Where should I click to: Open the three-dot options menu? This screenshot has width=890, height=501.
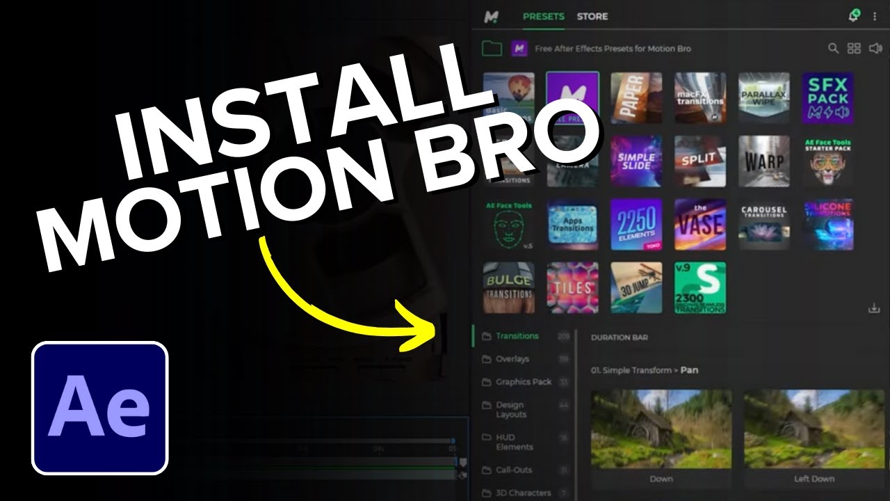coord(875,16)
